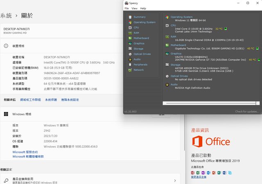The width and height of the screenshot is (262, 184).
Task: Click the Peripherals sidebar item
Action: (140, 65)
